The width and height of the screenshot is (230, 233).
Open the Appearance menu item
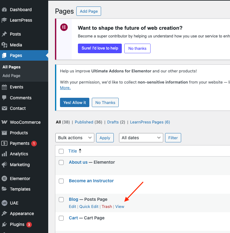pos(22,214)
